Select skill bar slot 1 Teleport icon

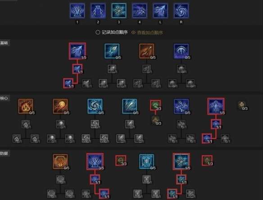tap(77, 10)
